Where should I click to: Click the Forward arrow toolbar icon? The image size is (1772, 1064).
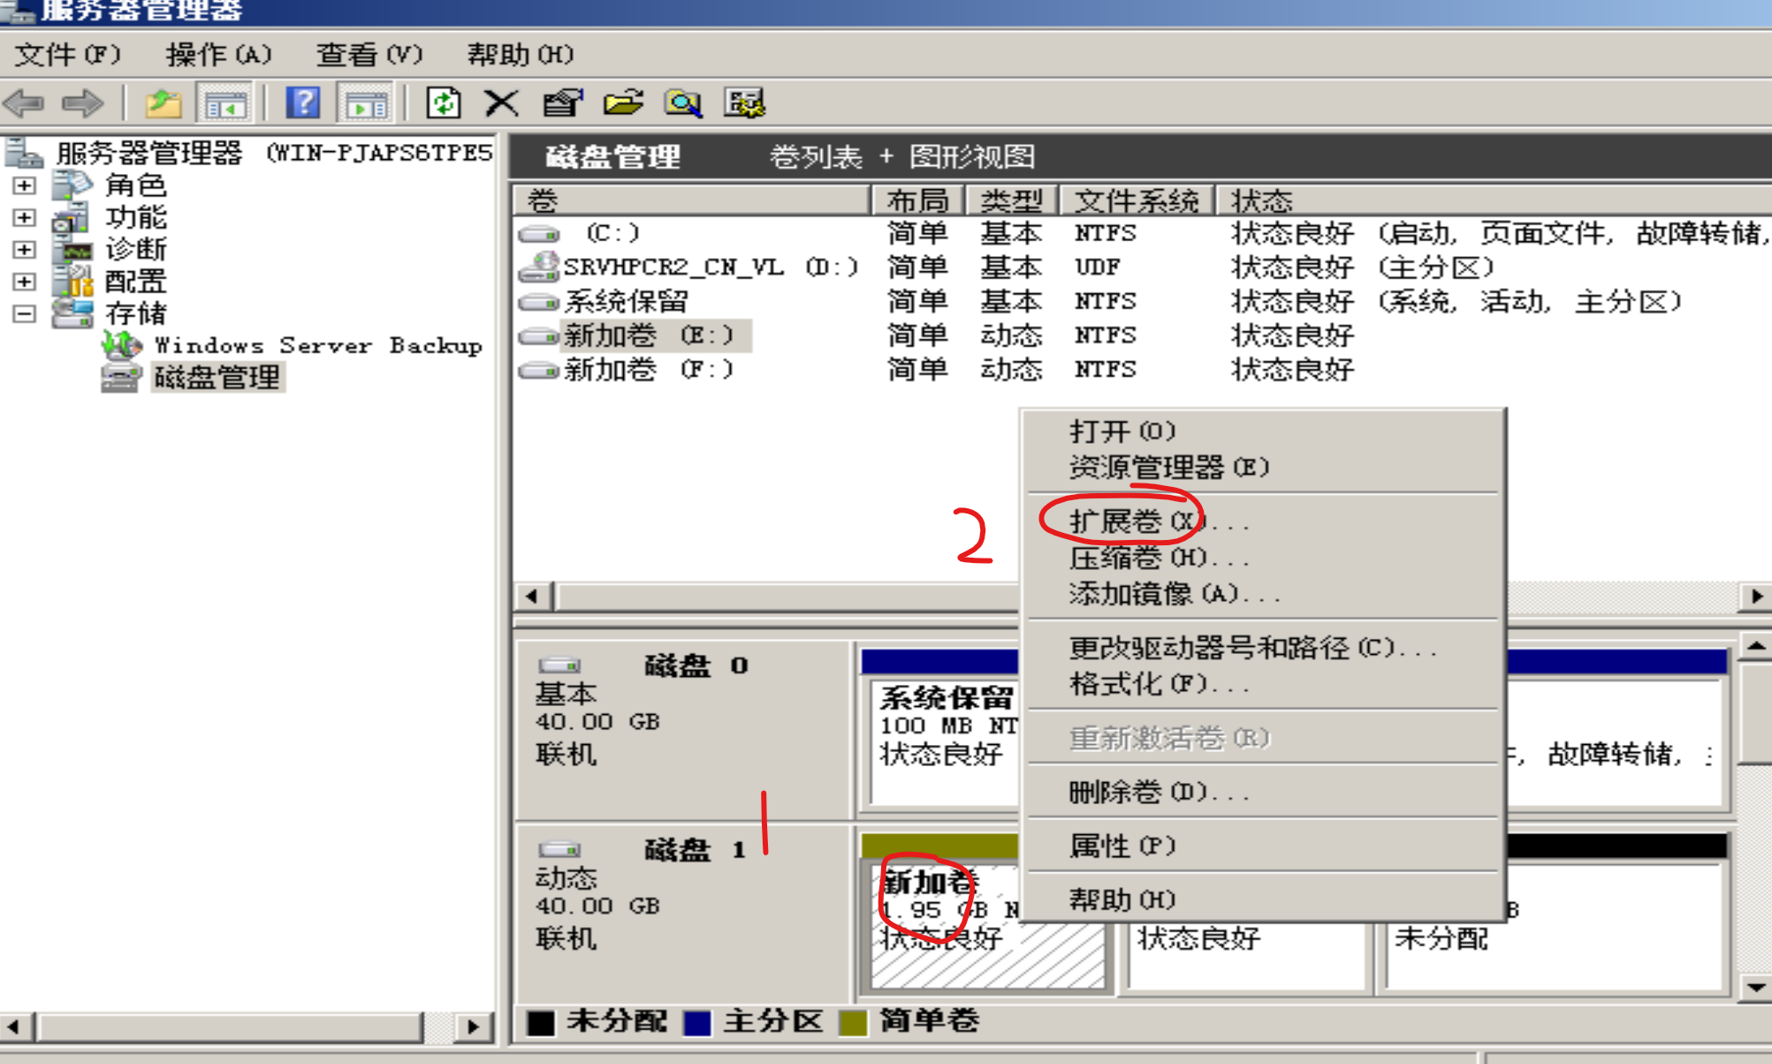83,103
